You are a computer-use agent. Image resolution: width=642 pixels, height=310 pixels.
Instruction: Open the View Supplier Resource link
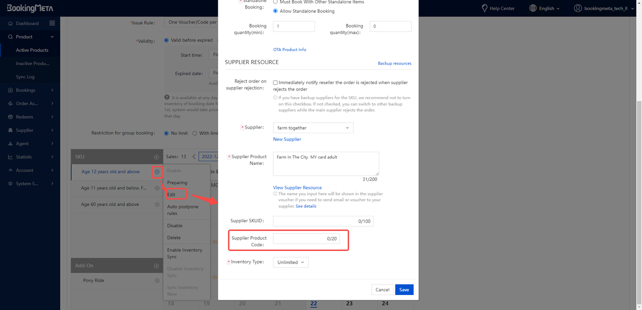point(297,188)
